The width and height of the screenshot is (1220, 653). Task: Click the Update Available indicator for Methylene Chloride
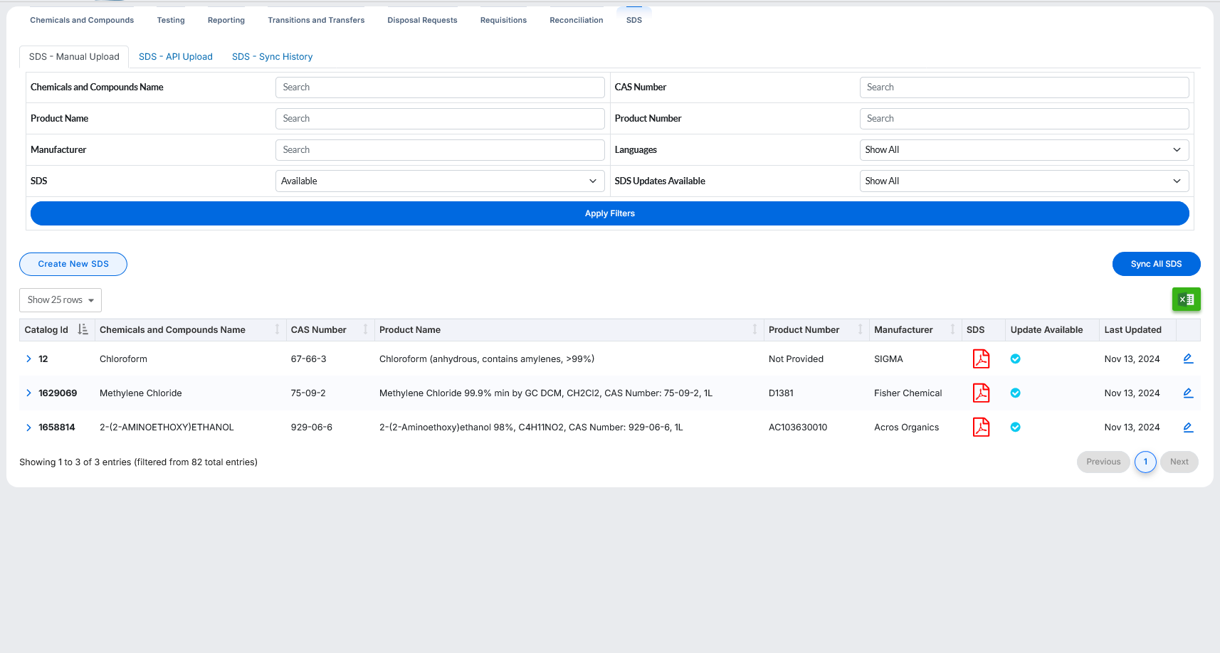click(1015, 393)
